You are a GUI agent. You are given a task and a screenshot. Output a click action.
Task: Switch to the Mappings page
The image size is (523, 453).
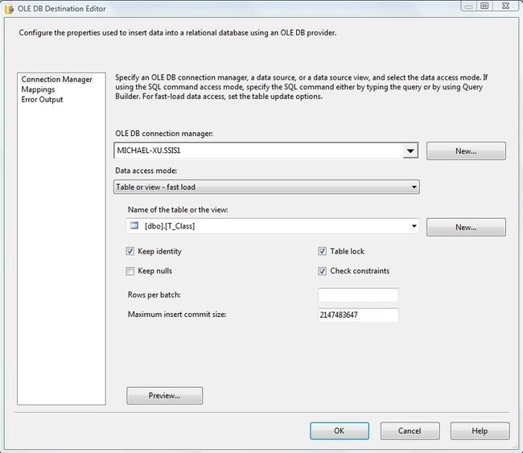click(38, 89)
